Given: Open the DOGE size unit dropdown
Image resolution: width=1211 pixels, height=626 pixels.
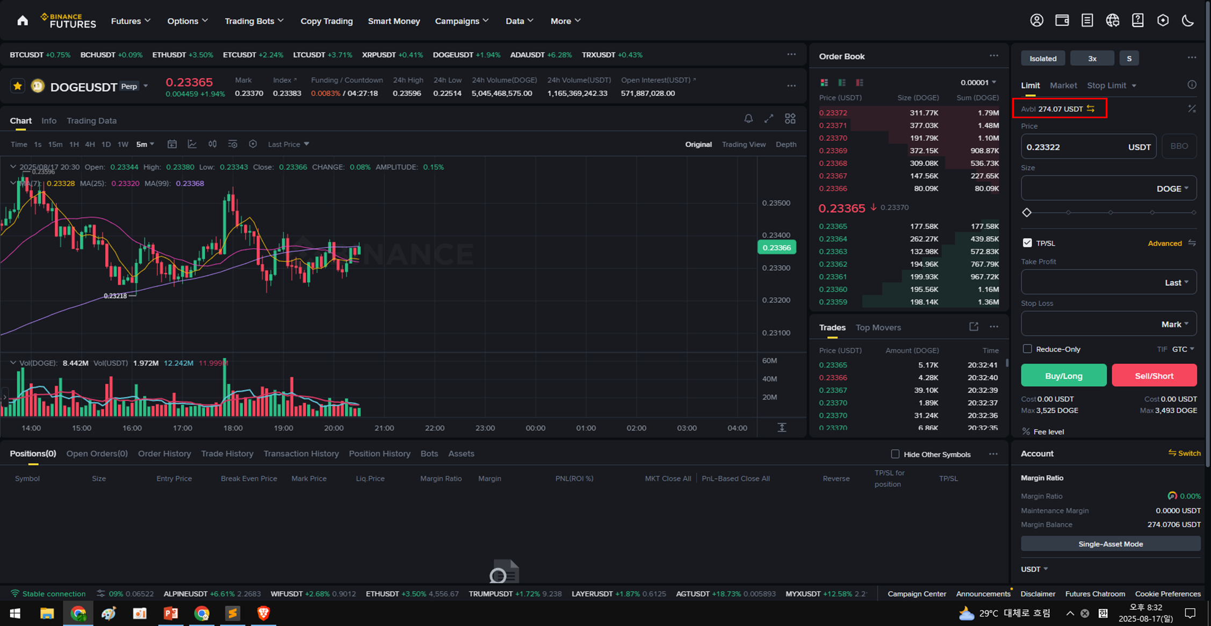Looking at the screenshot, I should (x=1172, y=189).
